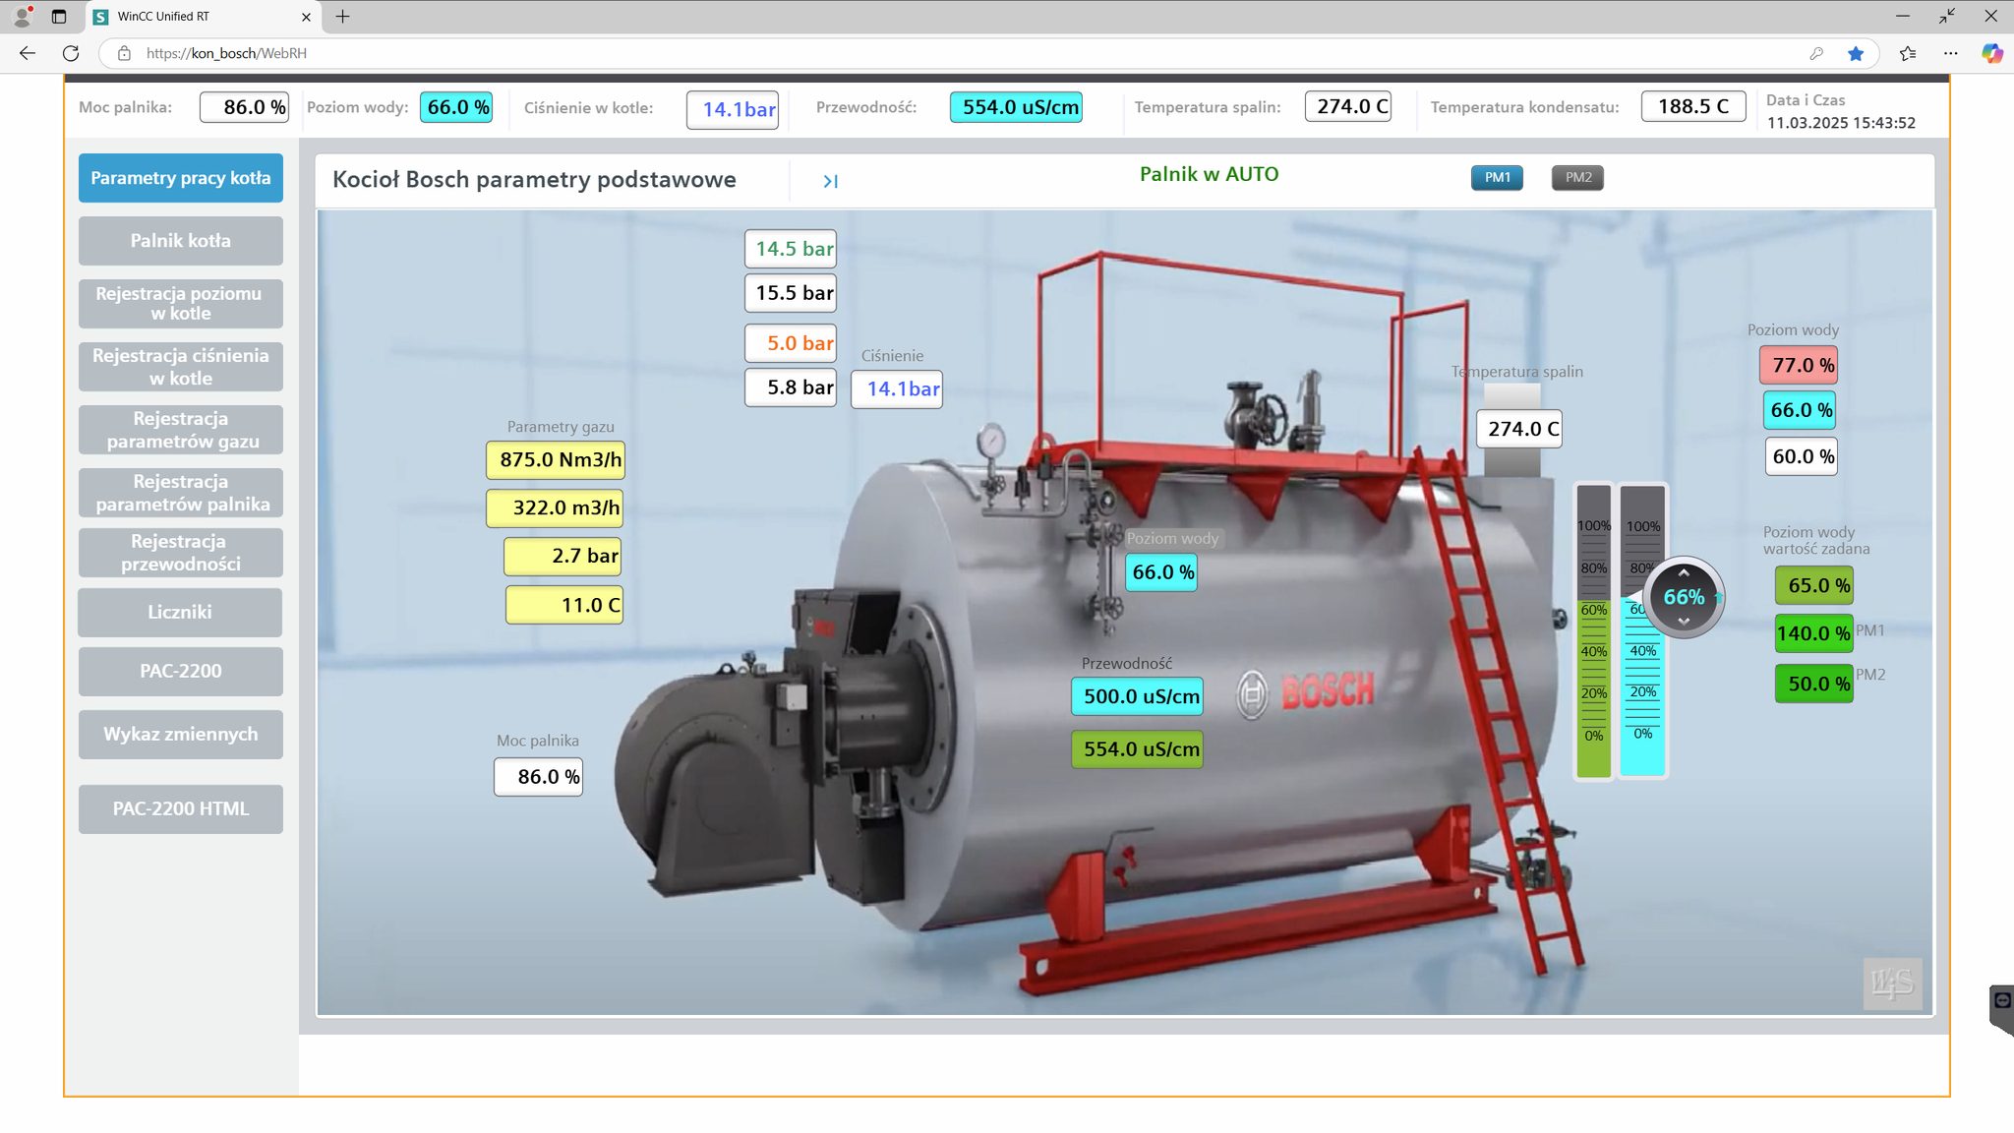2014x1133 pixels.
Task: Open Rejestracja parametrów gazu
Action: tap(181, 430)
